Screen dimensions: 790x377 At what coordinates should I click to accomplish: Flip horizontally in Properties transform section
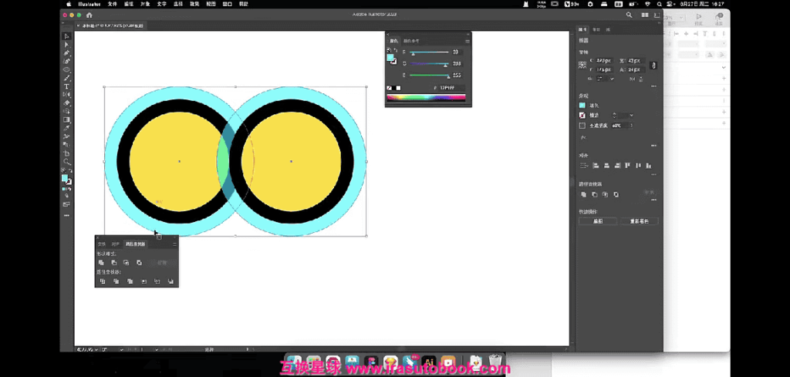pos(631,79)
